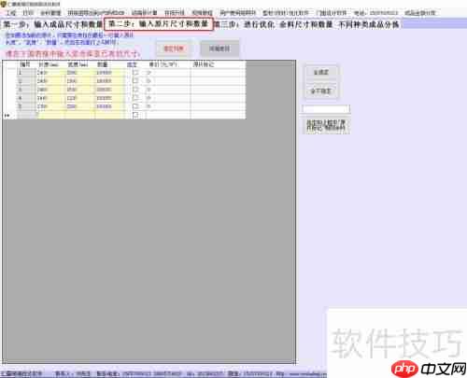Click the two-line button below the text box
Image resolution: width=467 pixels, height=378 pixels.
[326, 126]
